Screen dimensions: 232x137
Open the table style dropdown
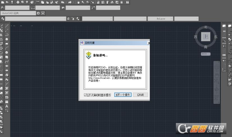coord(78,8)
